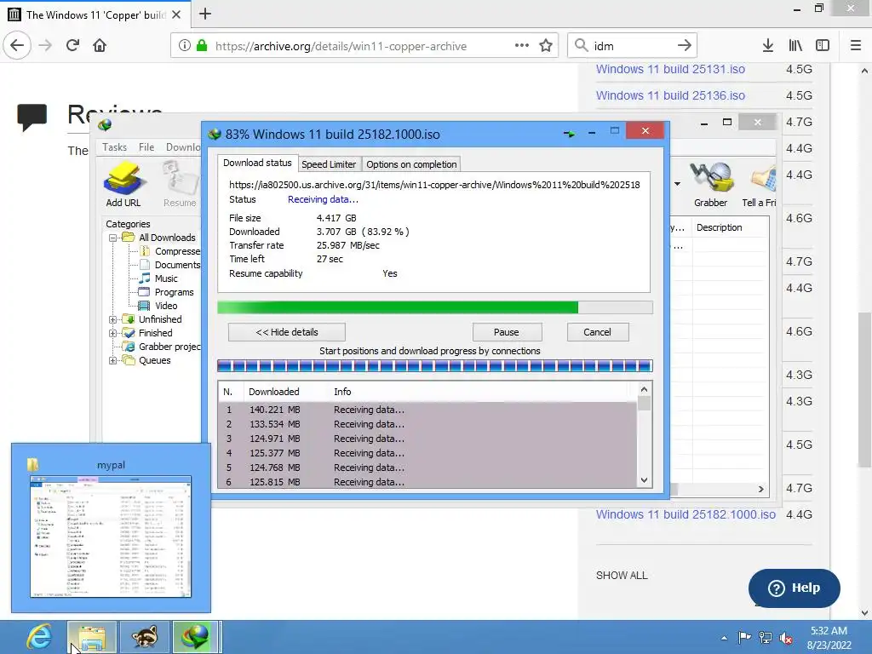Image resolution: width=872 pixels, height=654 pixels.
Task: Open Windows 11 build 25136.iso link
Action: click(x=671, y=95)
